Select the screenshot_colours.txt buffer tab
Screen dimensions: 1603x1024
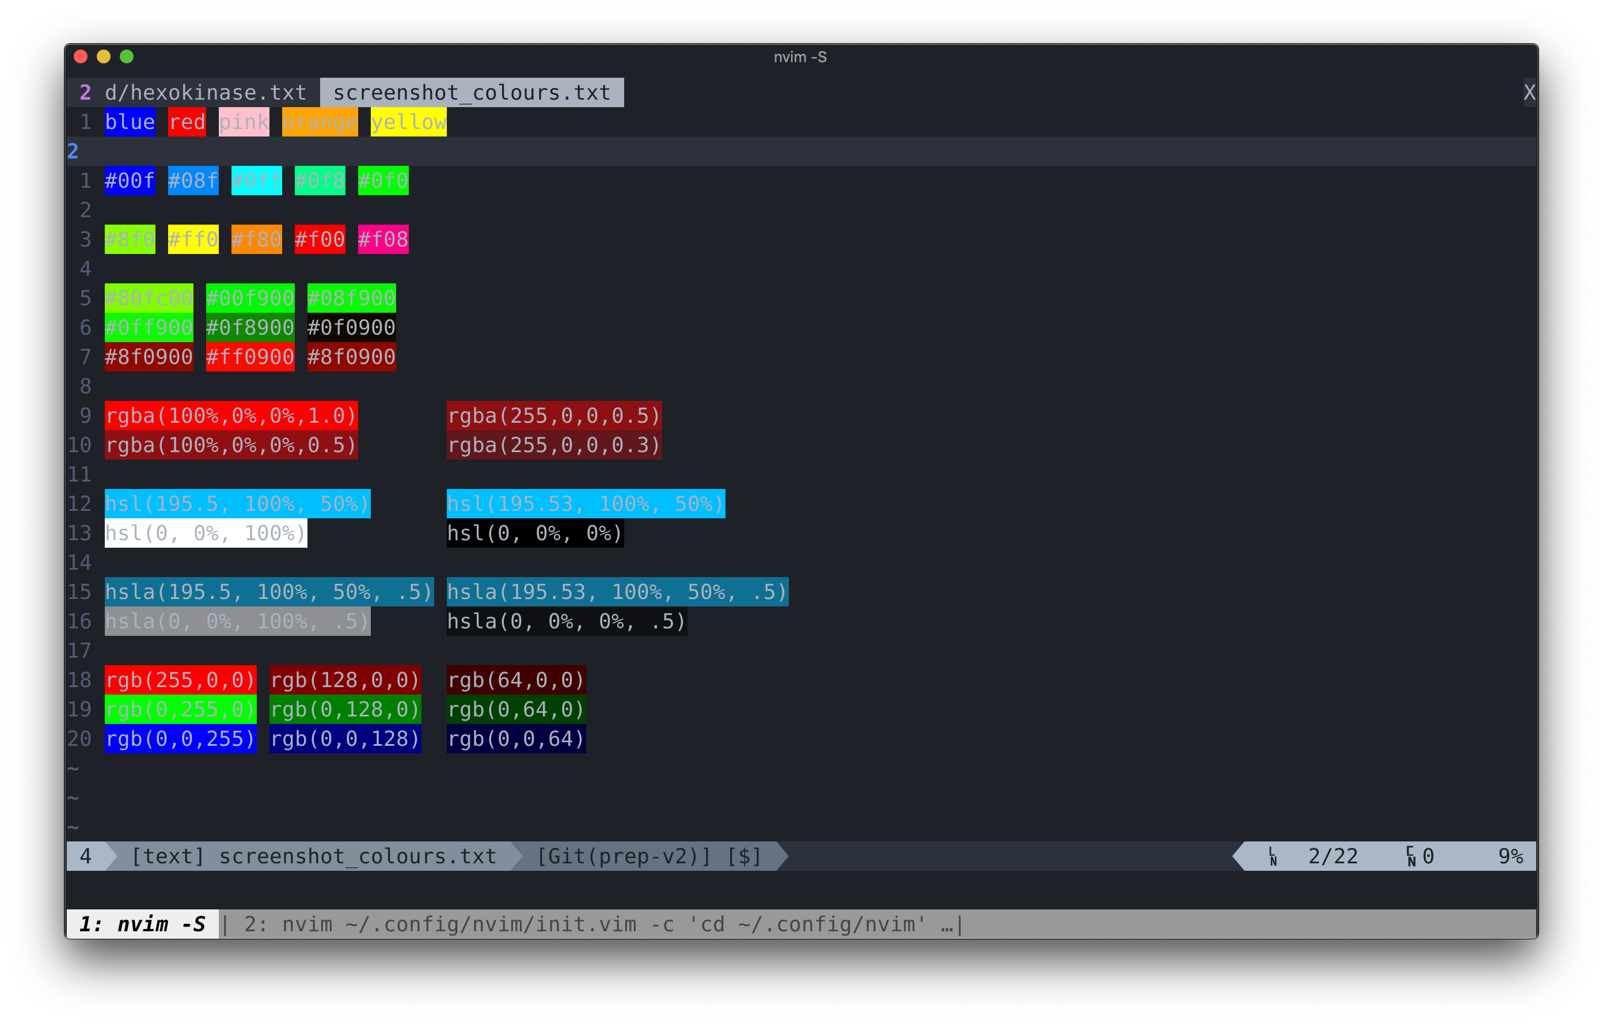pyautogui.click(x=472, y=93)
